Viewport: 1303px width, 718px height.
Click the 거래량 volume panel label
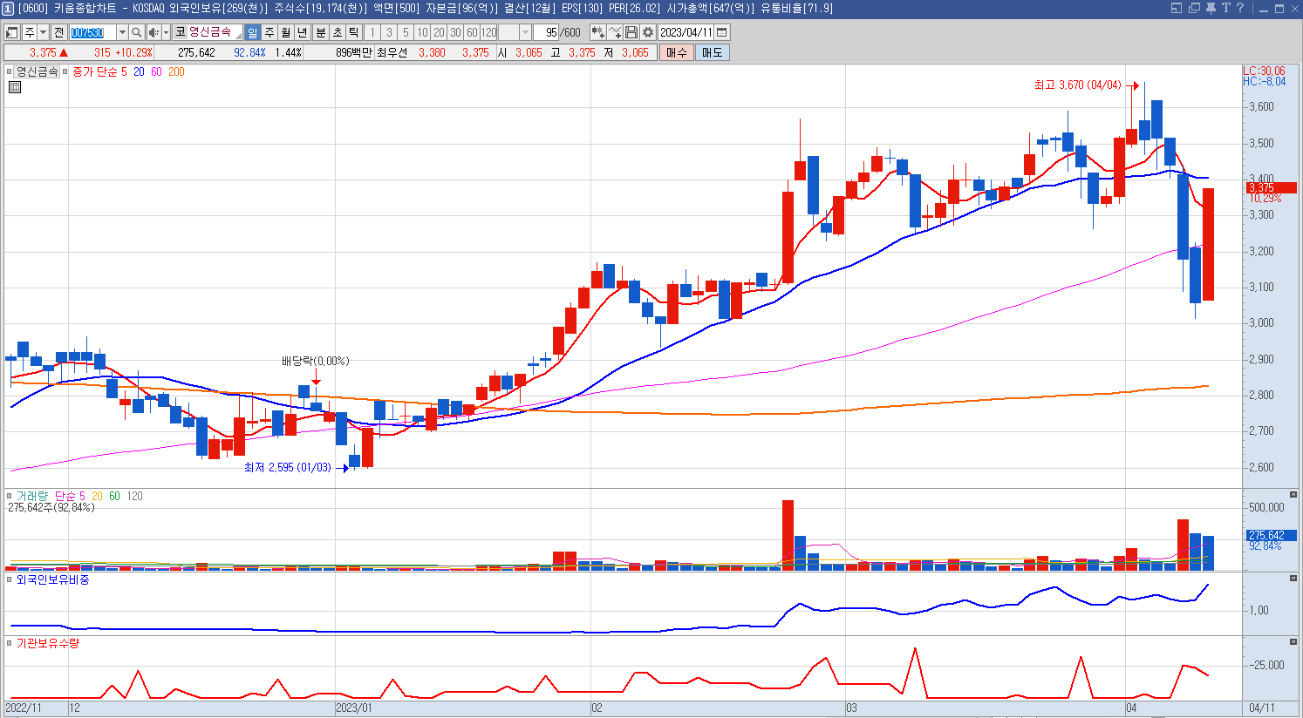(33, 496)
